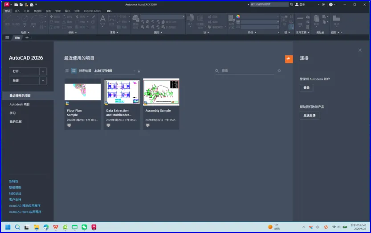
Task: Open the hamburger file tab menu
Action: pyautogui.click(x=7, y=38)
